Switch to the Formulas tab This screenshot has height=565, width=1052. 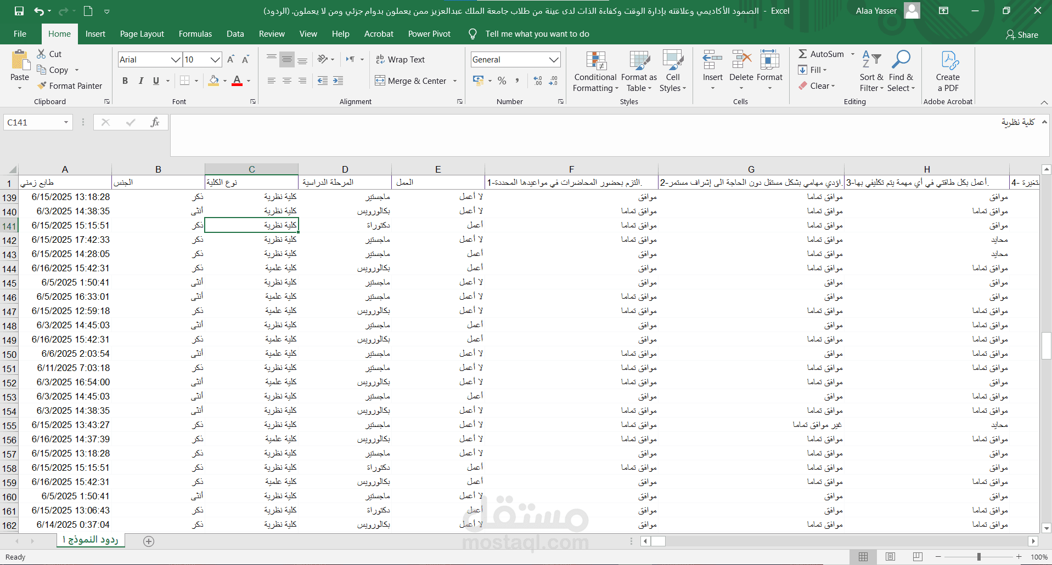pos(195,34)
